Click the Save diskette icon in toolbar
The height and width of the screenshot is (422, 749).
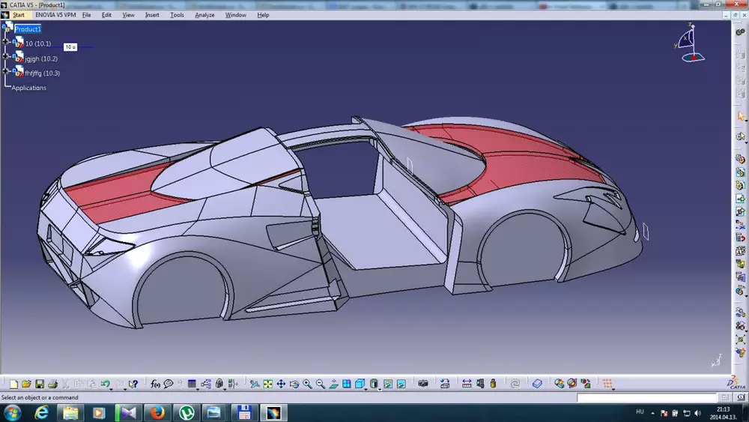39,384
